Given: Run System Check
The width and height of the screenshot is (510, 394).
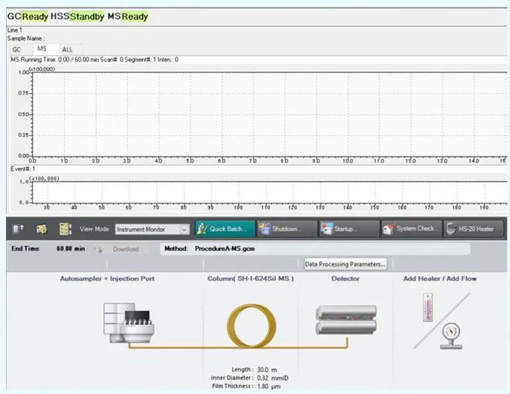Looking at the screenshot, I should 410,229.
